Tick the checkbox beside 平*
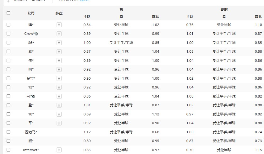This screenshot has width=264, height=154. 8,123
